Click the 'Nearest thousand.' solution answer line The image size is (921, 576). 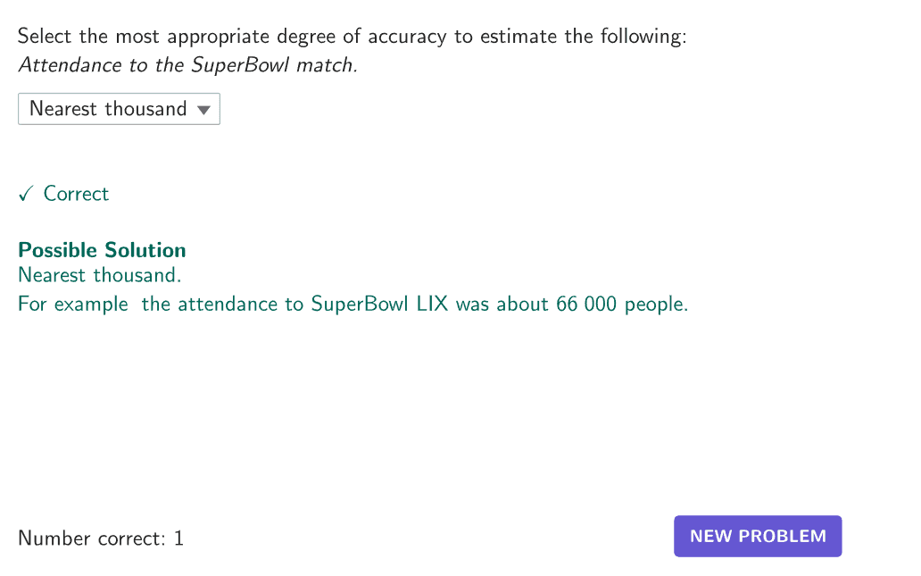coord(99,275)
